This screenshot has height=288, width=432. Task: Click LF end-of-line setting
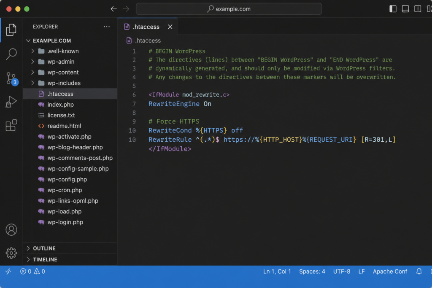click(x=362, y=272)
